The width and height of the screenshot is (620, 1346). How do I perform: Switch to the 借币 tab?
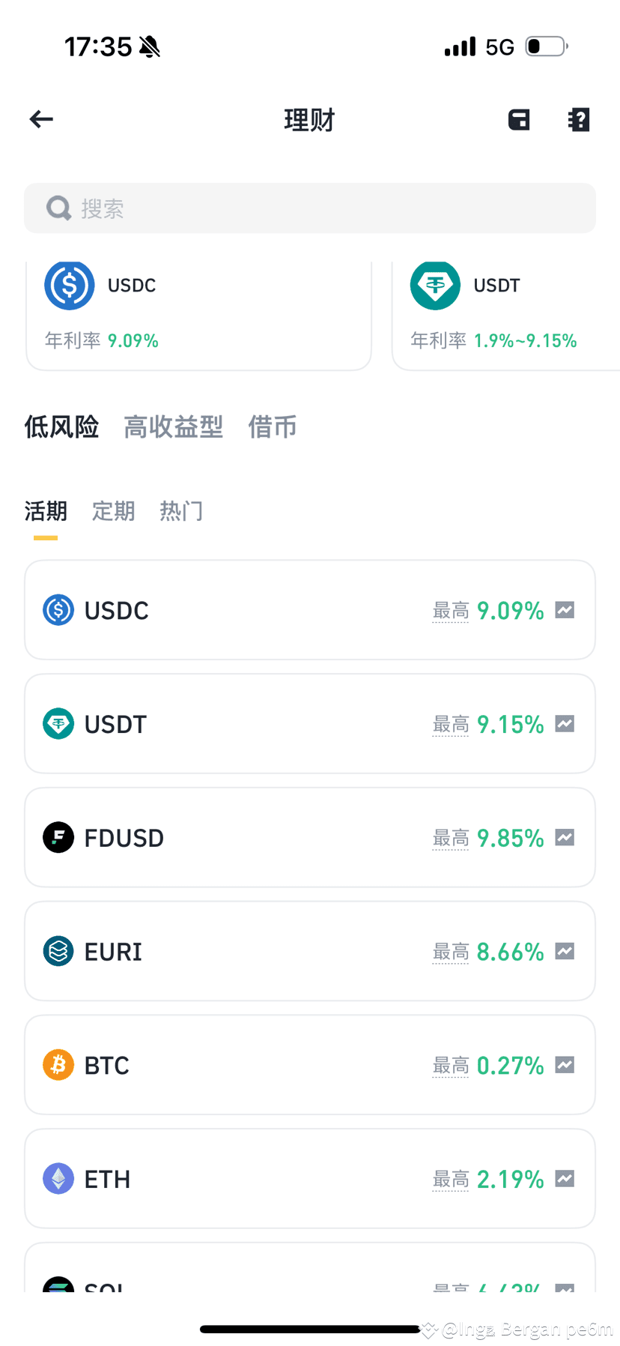pyautogui.click(x=273, y=427)
